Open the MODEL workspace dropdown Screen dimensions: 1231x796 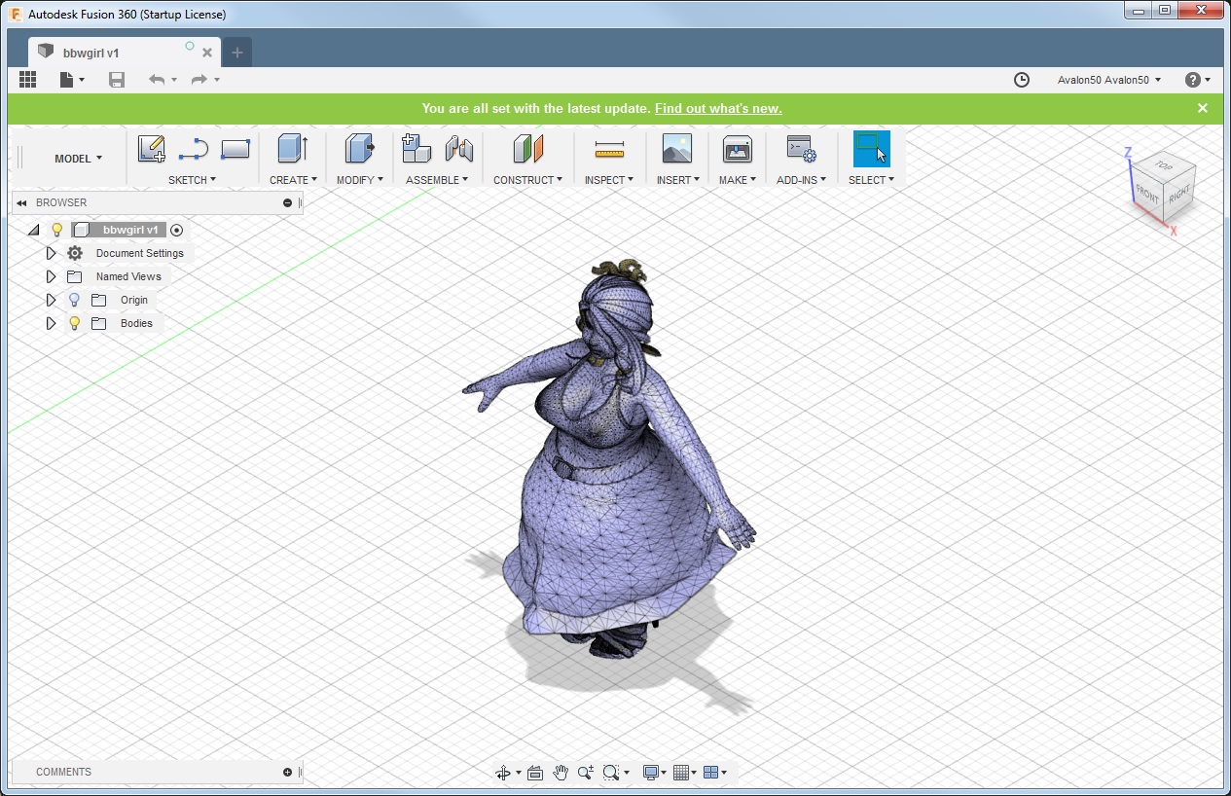pyautogui.click(x=78, y=159)
